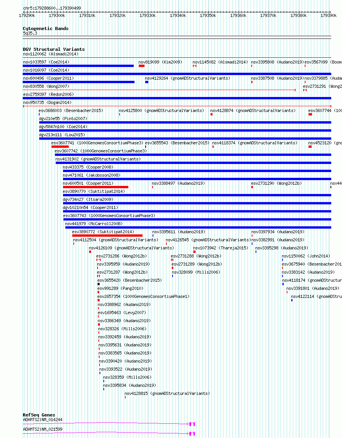Select the ADAMTS2|NM_014244 gene label
Image resolution: width=342 pixels, height=438 pixels.
tap(43, 420)
